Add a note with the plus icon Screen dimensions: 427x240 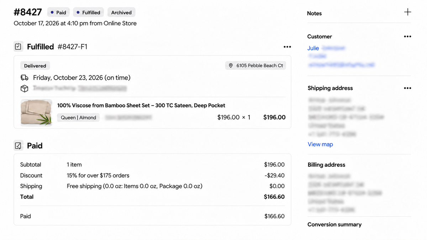coord(407,12)
